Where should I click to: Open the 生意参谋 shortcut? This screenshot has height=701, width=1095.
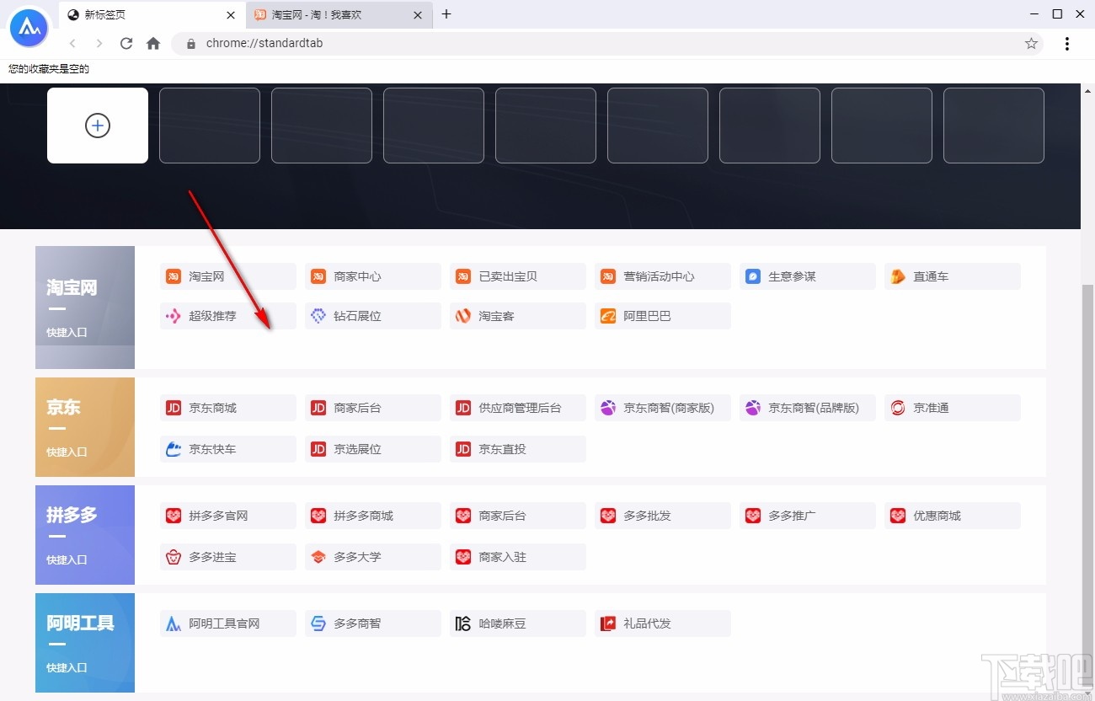click(808, 276)
